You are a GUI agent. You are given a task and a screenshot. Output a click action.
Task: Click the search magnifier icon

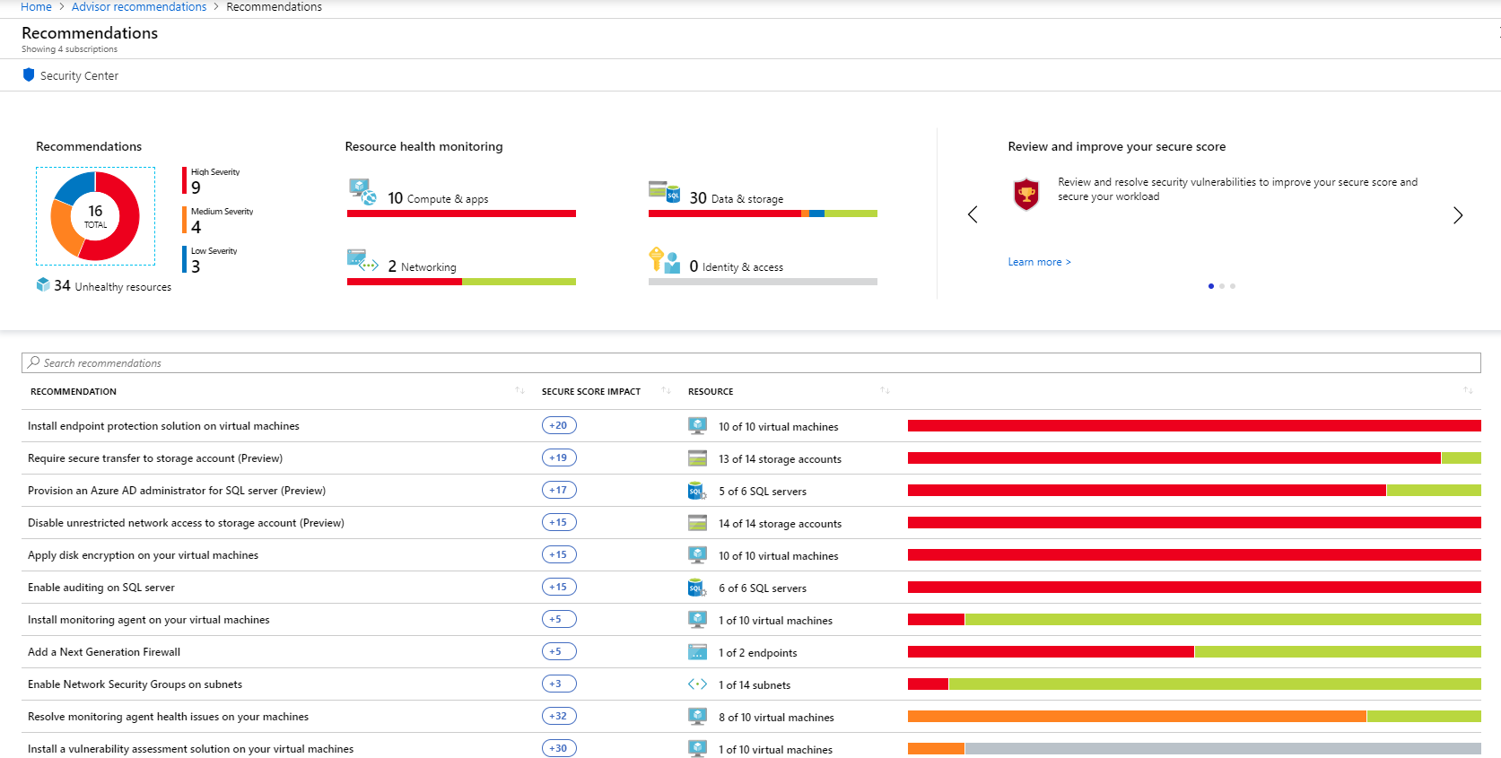[x=34, y=362]
